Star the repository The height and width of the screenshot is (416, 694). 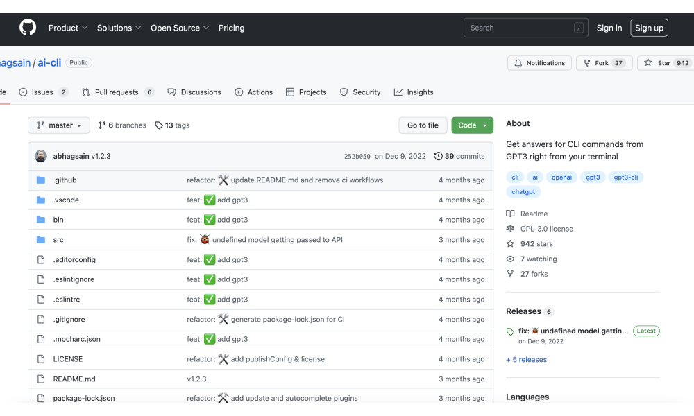[666, 63]
